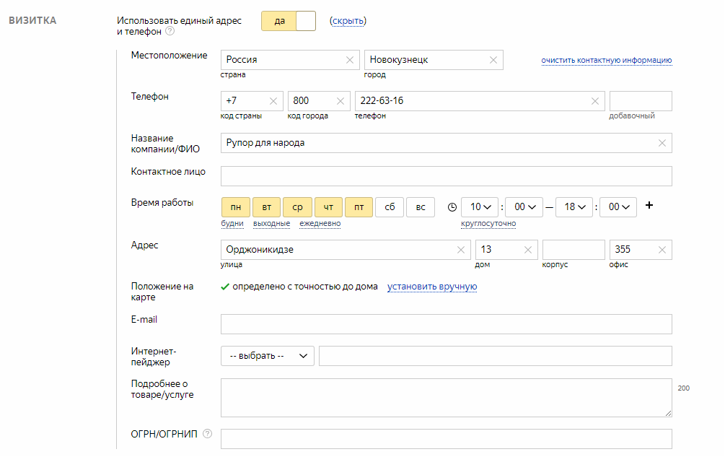Focus the E-mail input field
Image resolution: width=725 pixels, height=457 pixels.
pyautogui.click(x=447, y=324)
